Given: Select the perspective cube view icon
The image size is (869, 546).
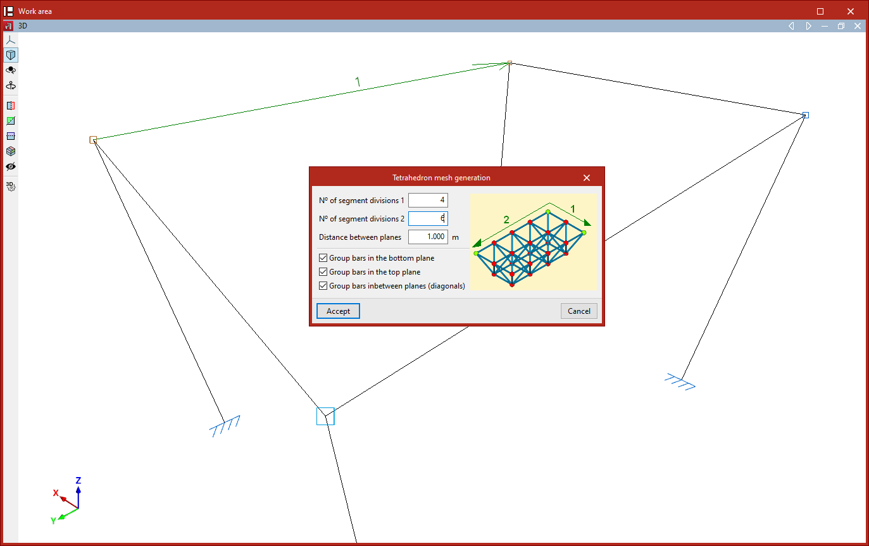Looking at the screenshot, I should pos(10,55).
